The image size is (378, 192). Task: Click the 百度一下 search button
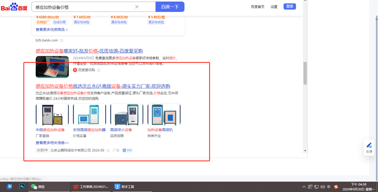click(x=170, y=7)
